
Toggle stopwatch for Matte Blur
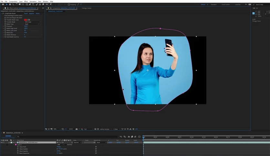pyautogui.click(x=5, y=33)
